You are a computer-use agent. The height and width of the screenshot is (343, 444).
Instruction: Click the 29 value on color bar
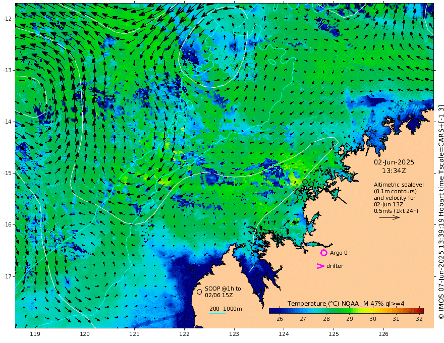click(x=350, y=319)
